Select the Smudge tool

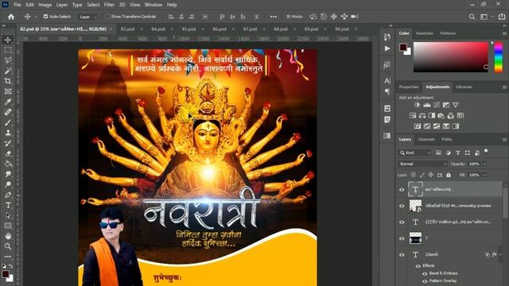pos(8,174)
